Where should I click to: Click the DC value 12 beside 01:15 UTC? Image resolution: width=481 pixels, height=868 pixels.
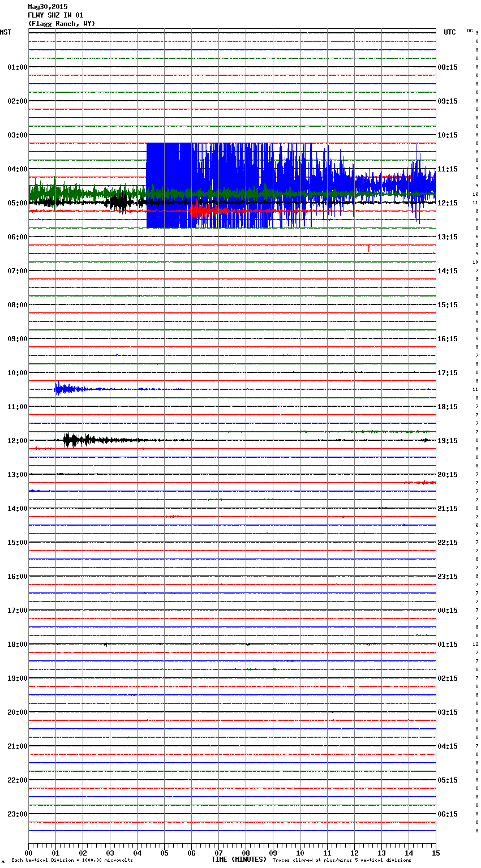click(475, 644)
